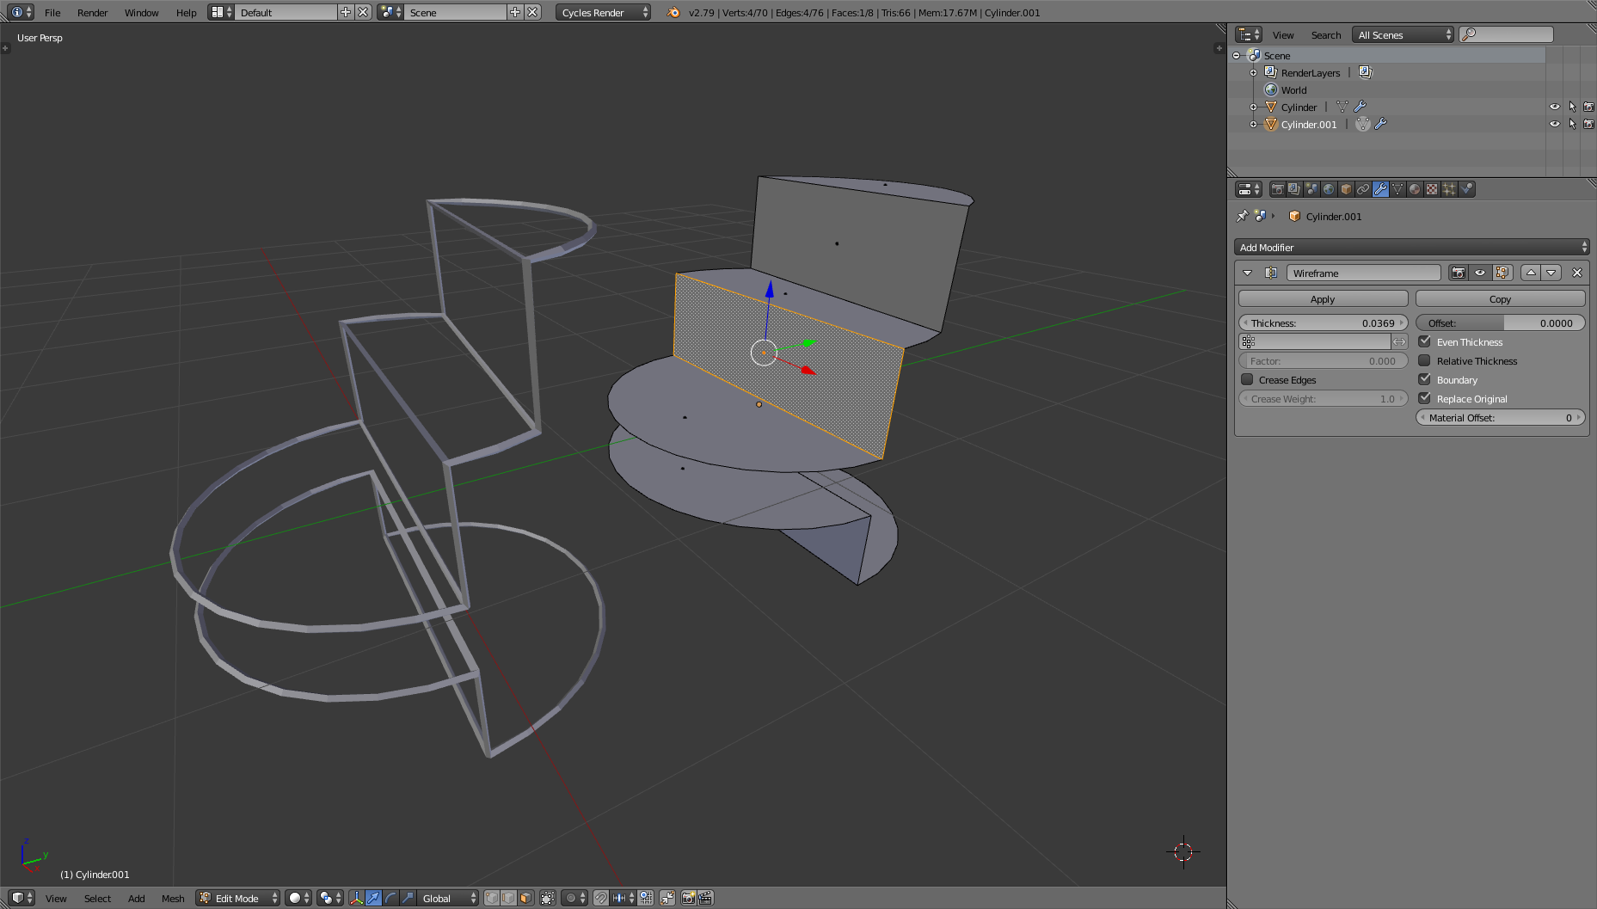Image resolution: width=1597 pixels, height=909 pixels.
Task: Click the OpenGL render animation clapper icon
Action: (x=705, y=898)
